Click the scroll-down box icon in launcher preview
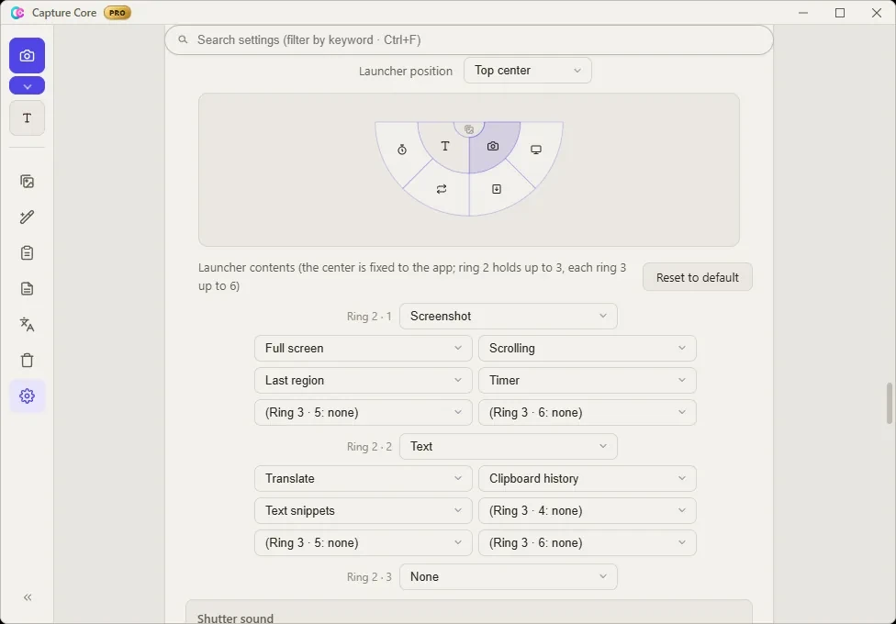The height and width of the screenshot is (624, 896). 497,189
